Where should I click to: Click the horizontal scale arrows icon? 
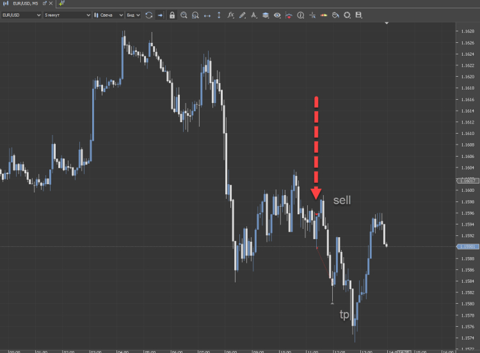pyautogui.click(x=207, y=15)
